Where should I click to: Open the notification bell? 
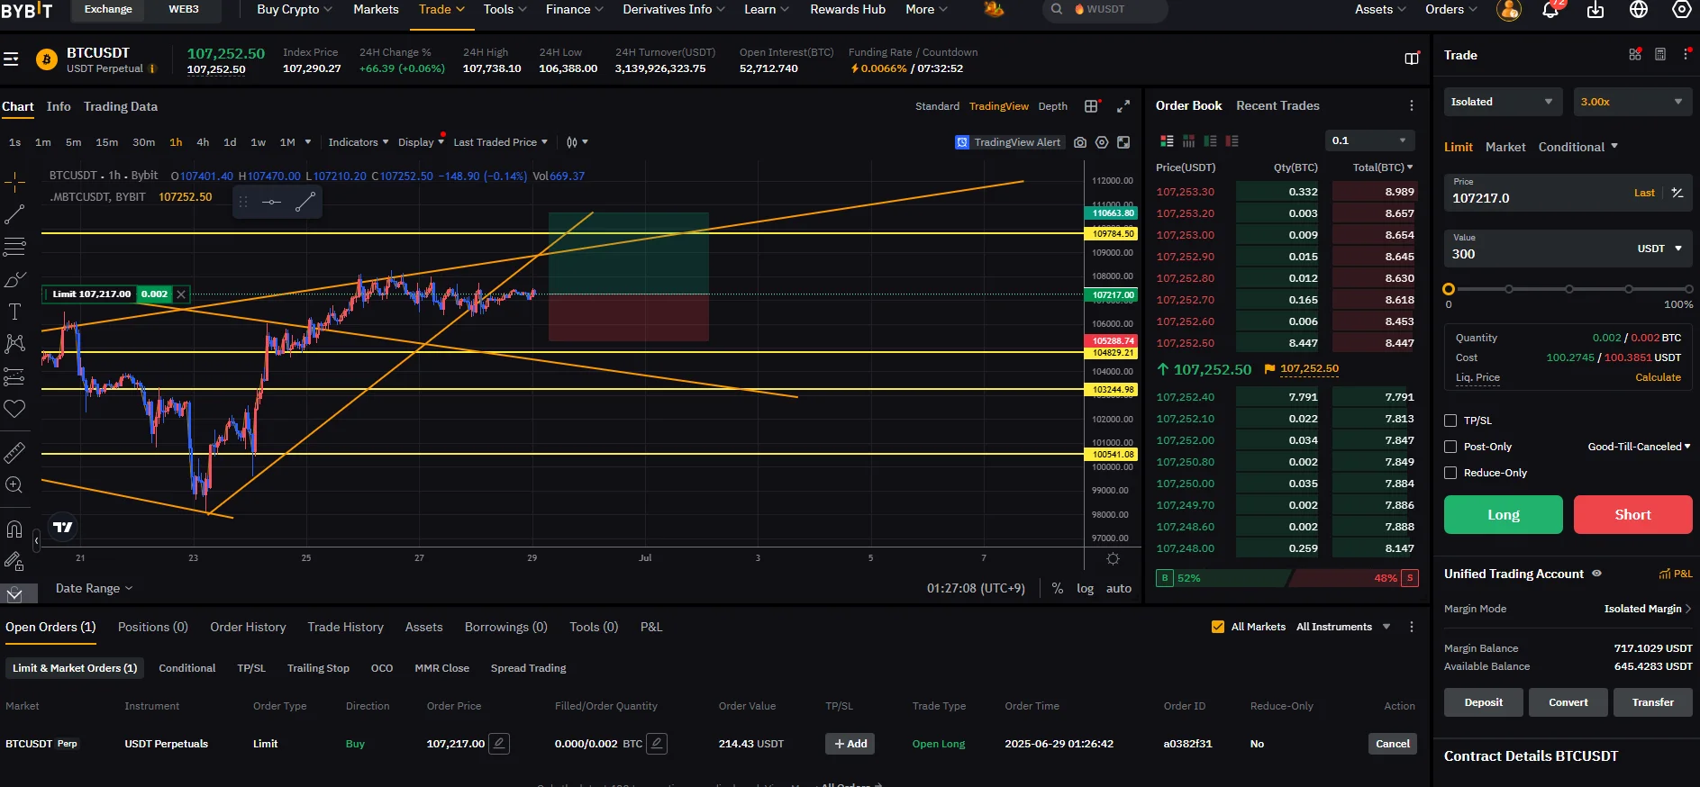pyautogui.click(x=1550, y=10)
